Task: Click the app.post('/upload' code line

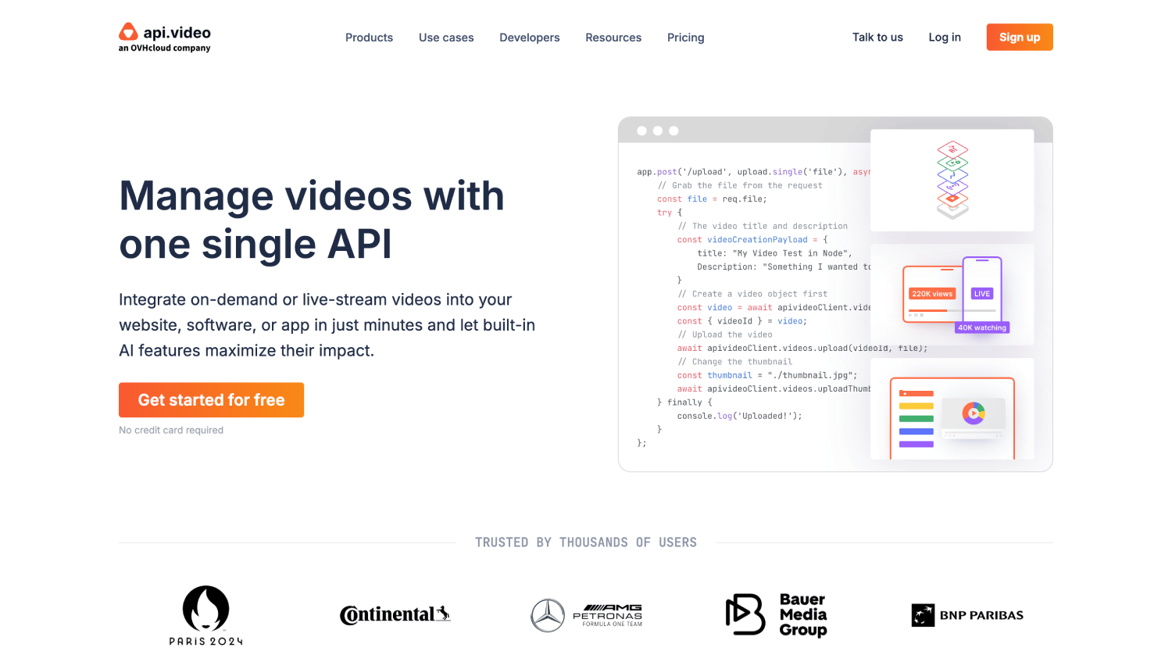Action: coord(753,172)
